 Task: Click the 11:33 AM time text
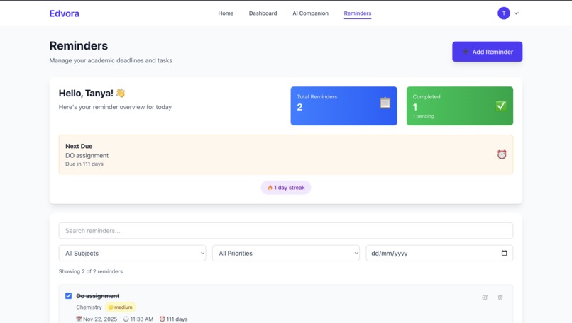141,319
